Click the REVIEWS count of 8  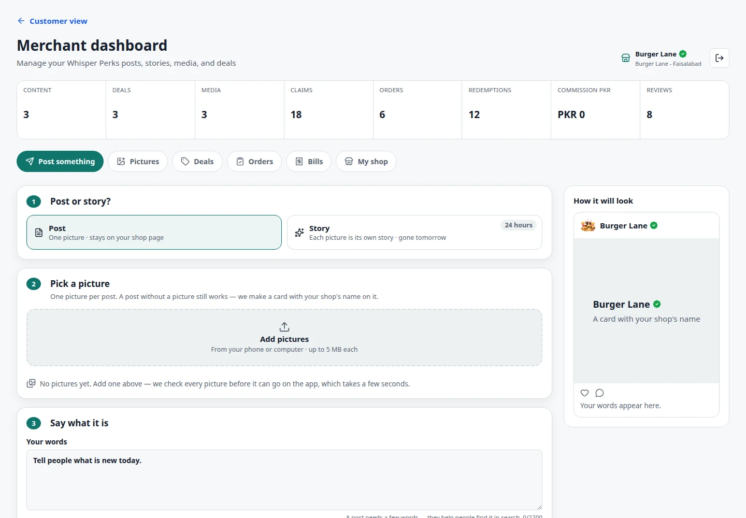(x=650, y=114)
